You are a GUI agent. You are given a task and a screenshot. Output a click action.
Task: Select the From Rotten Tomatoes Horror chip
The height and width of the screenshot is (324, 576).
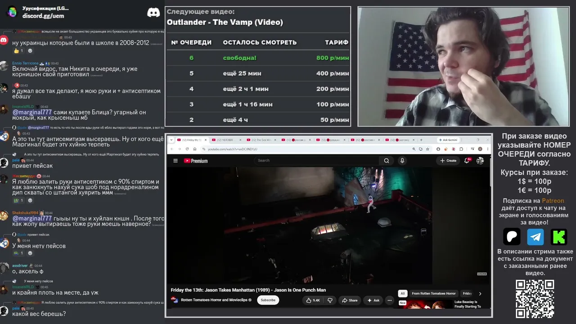433,293
